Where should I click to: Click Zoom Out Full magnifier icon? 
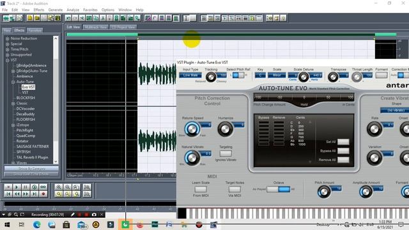[x=76, y=187]
